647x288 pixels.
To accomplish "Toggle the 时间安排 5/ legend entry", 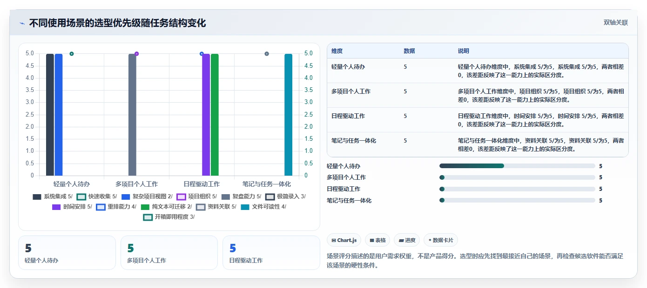I will [x=72, y=207].
